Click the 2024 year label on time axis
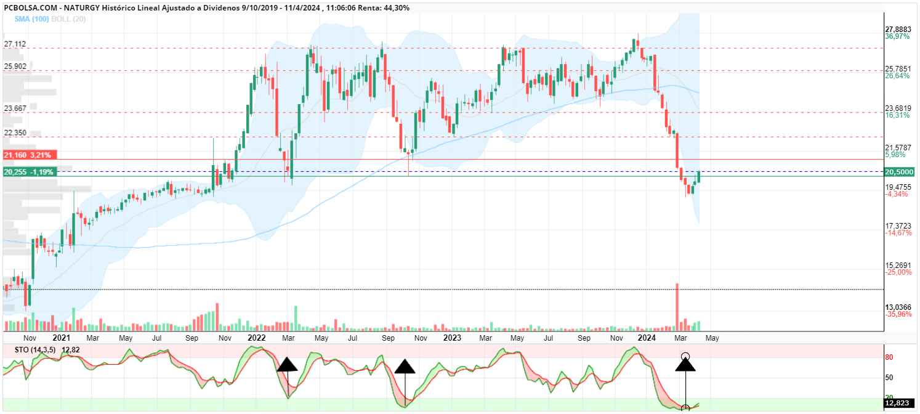Screen dimensions: 920x414 coord(647,338)
